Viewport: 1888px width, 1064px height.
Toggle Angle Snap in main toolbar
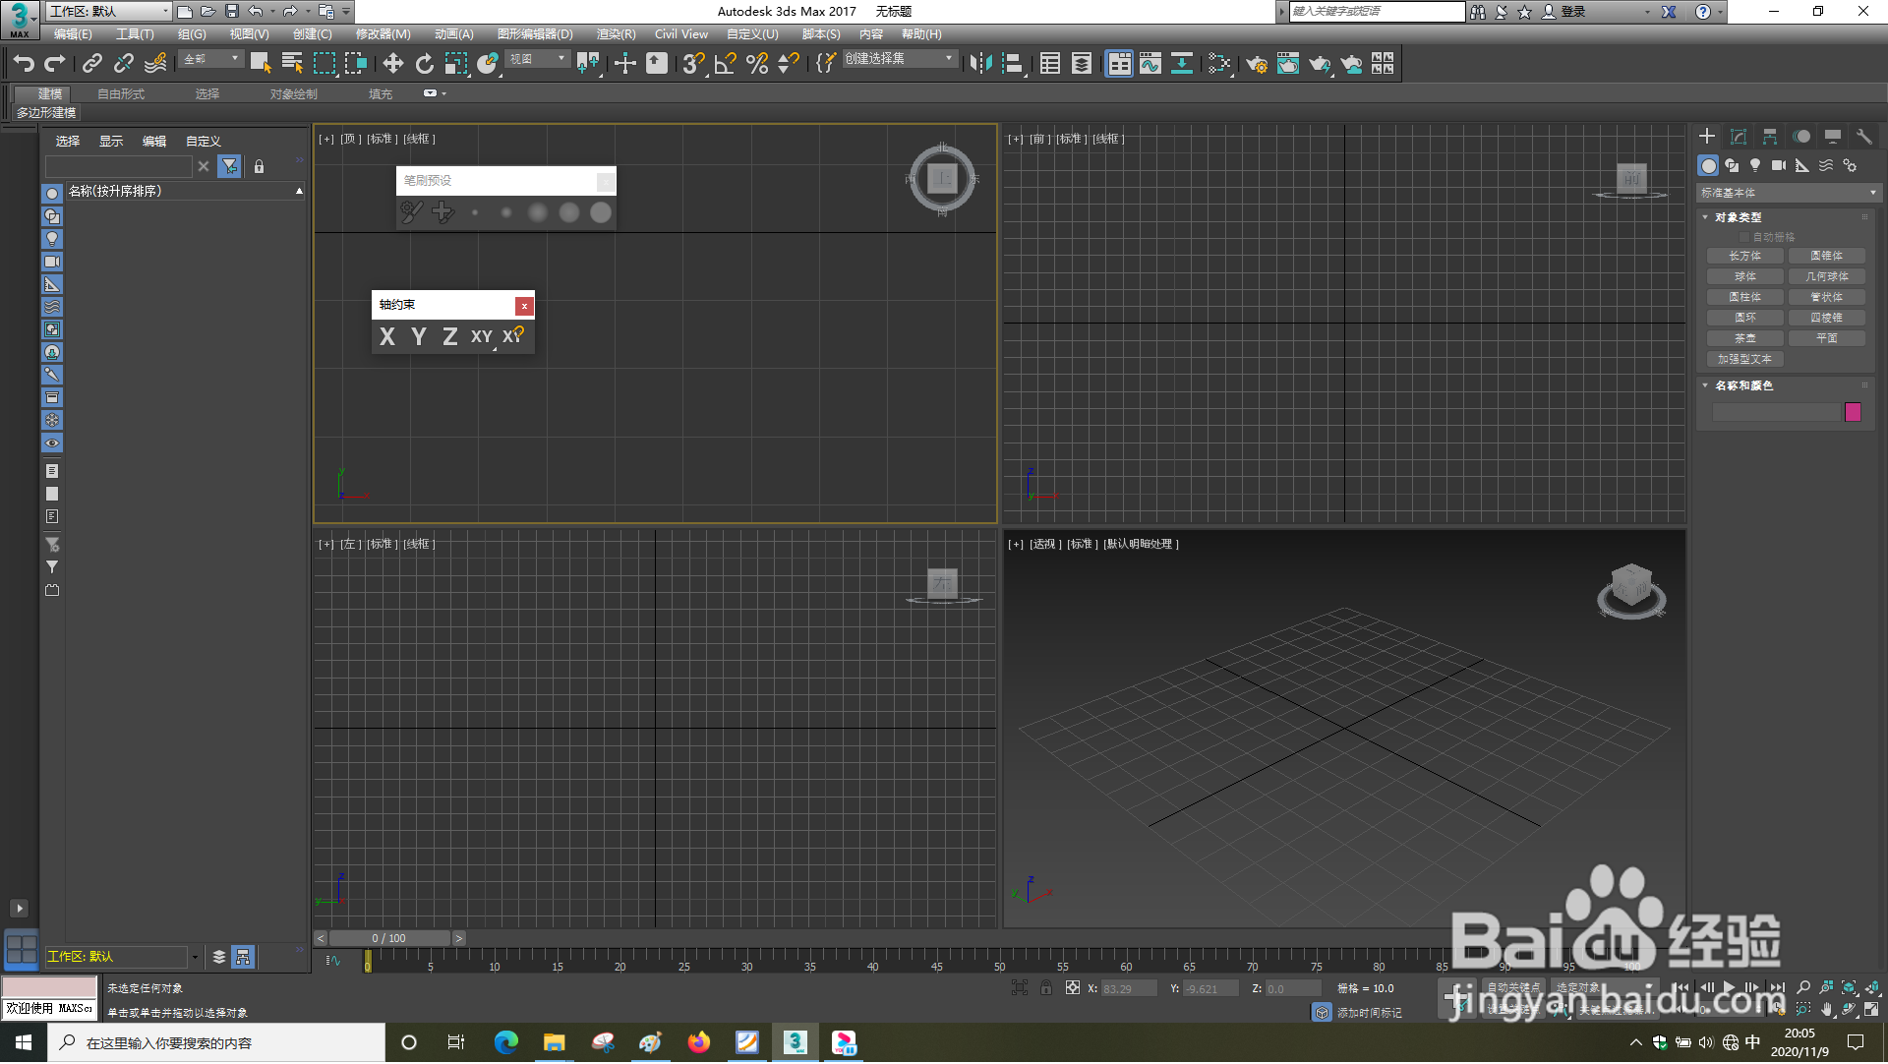(x=726, y=64)
